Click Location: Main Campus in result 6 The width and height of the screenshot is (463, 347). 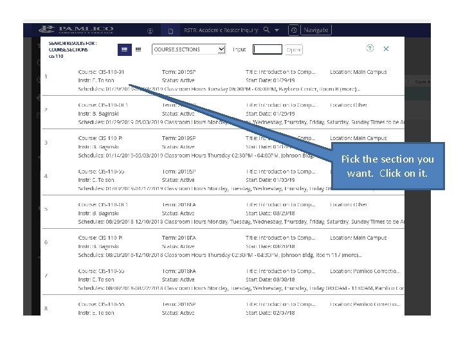point(358,238)
